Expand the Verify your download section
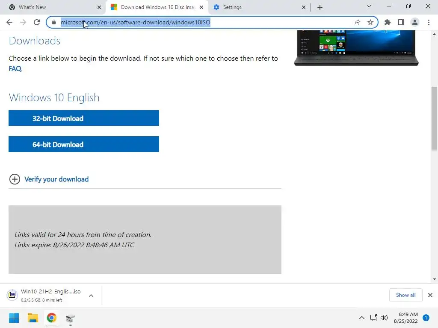 [15, 179]
